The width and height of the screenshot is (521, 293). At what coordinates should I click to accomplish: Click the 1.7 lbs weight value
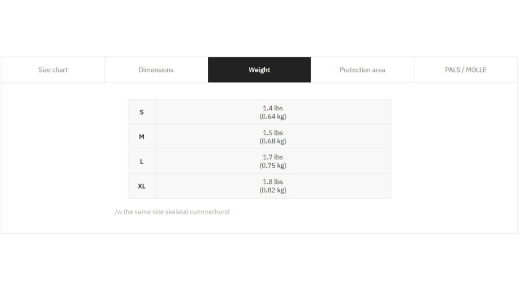coord(273,157)
